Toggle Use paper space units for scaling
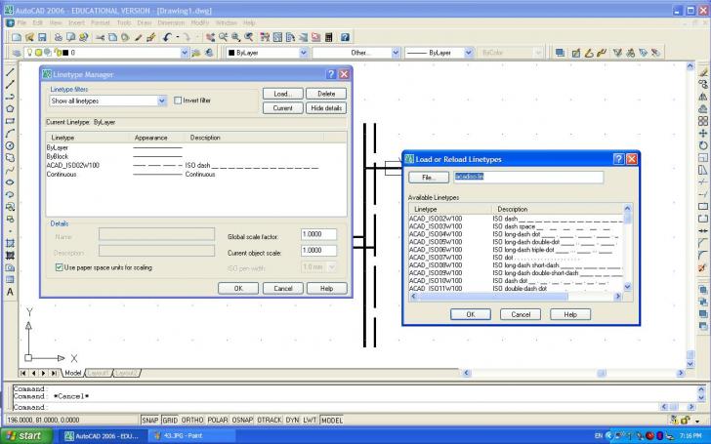Viewport: 711px width, 444px height. point(59,267)
